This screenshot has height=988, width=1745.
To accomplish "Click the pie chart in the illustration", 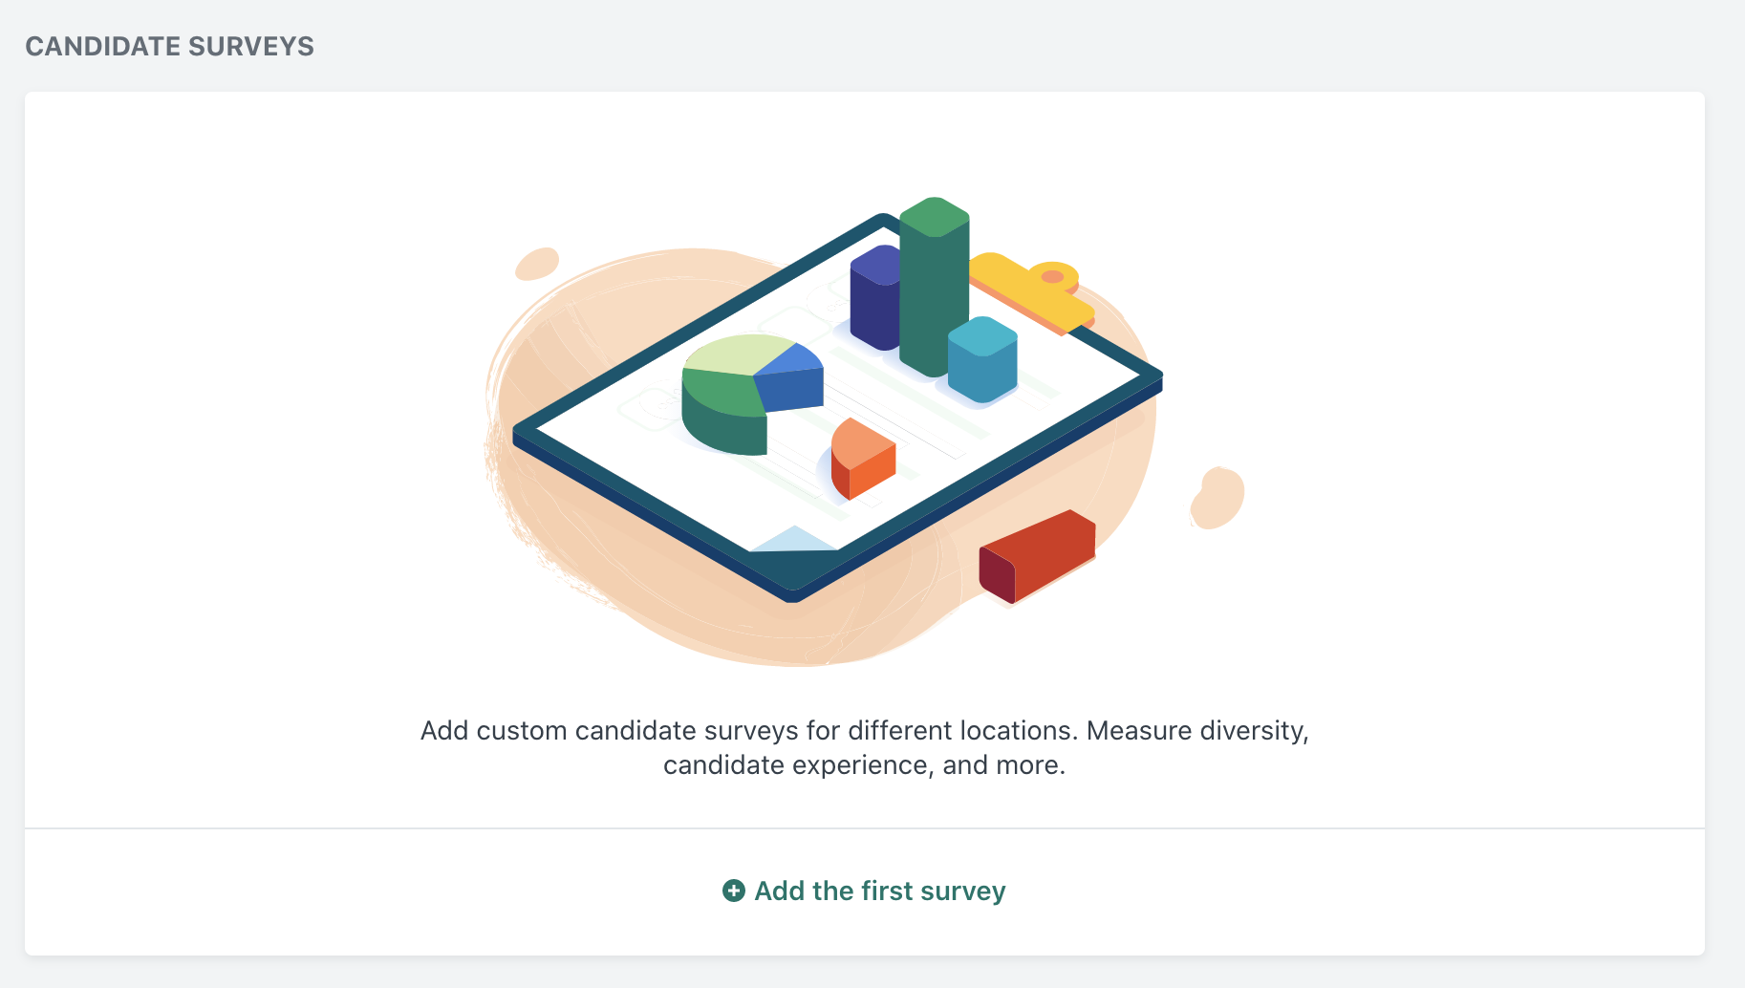I will click(x=752, y=394).
